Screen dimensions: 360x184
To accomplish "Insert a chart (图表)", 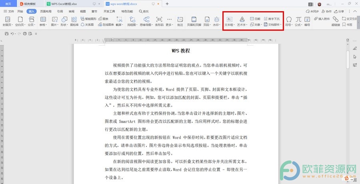I will coord(103,19).
